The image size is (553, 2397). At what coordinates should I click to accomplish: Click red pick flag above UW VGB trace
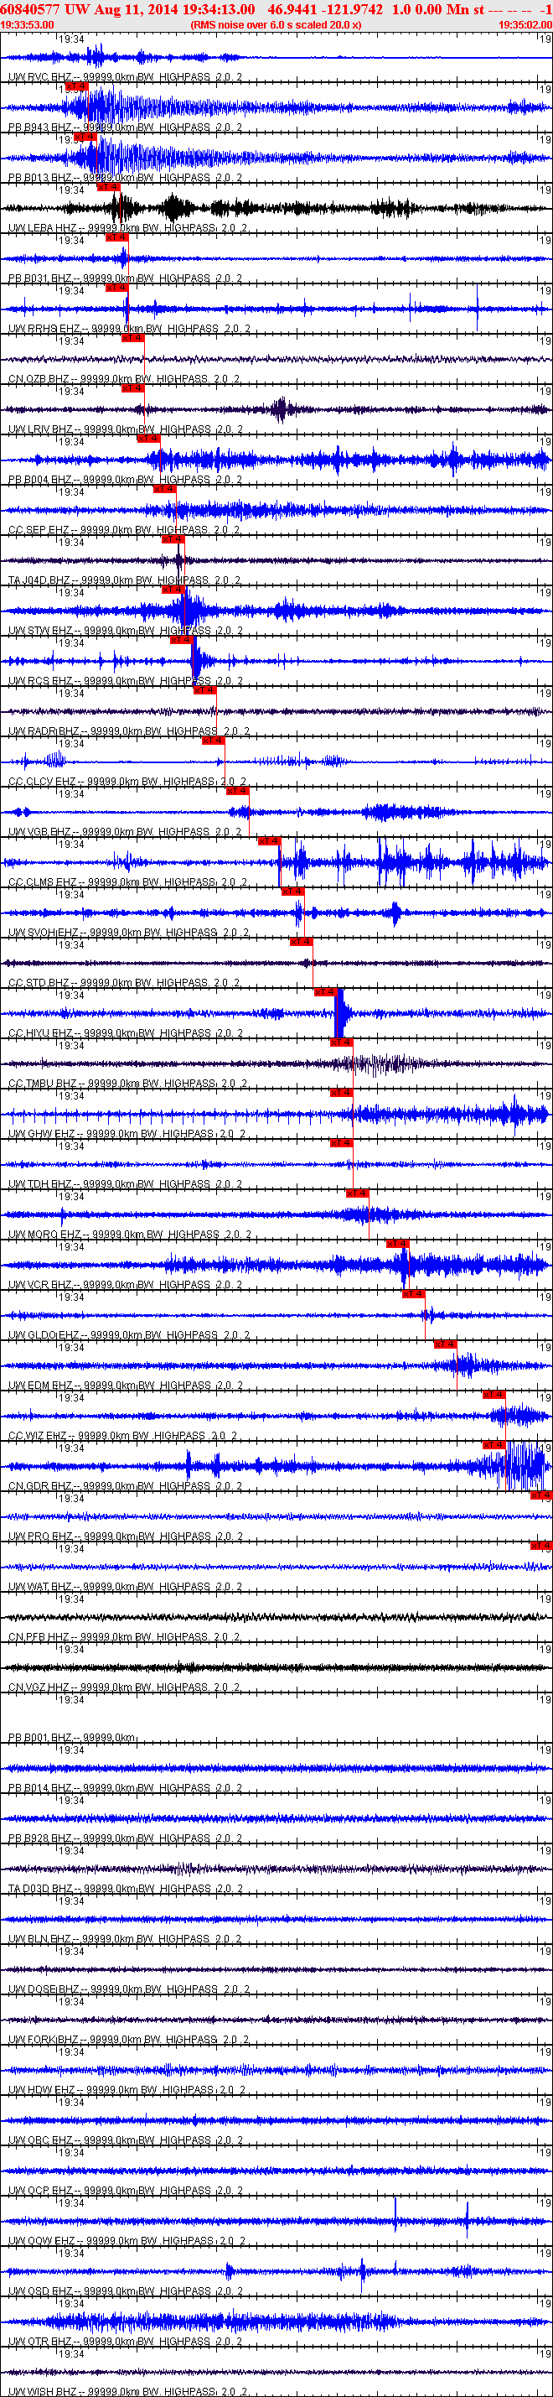point(238,791)
